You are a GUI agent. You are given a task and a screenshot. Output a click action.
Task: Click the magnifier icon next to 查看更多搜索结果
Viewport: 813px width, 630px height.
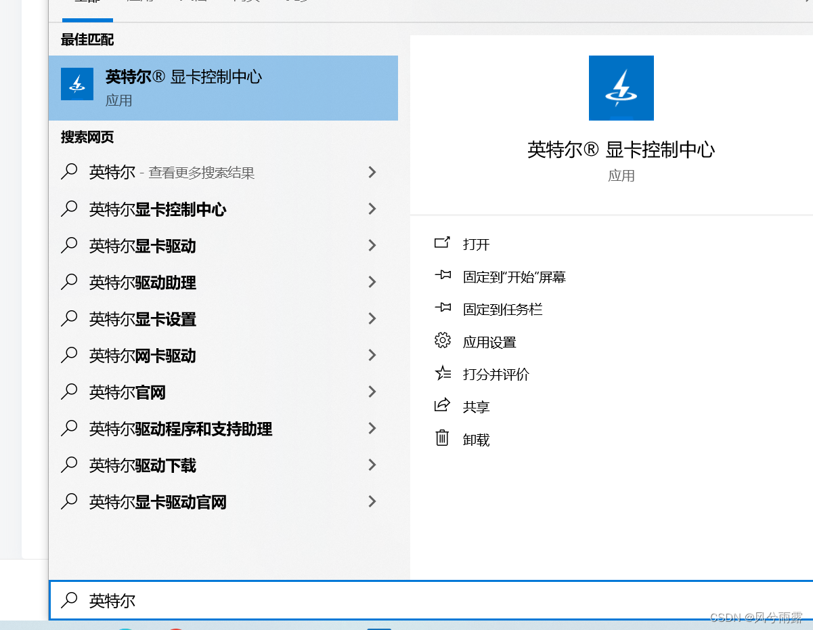point(69,172)
